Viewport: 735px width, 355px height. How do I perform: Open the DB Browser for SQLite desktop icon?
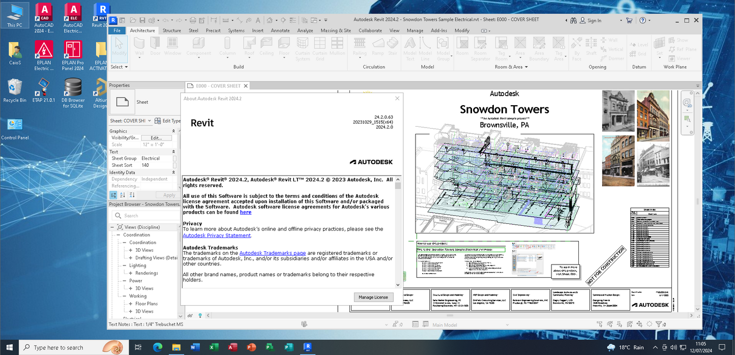[73, 93]
